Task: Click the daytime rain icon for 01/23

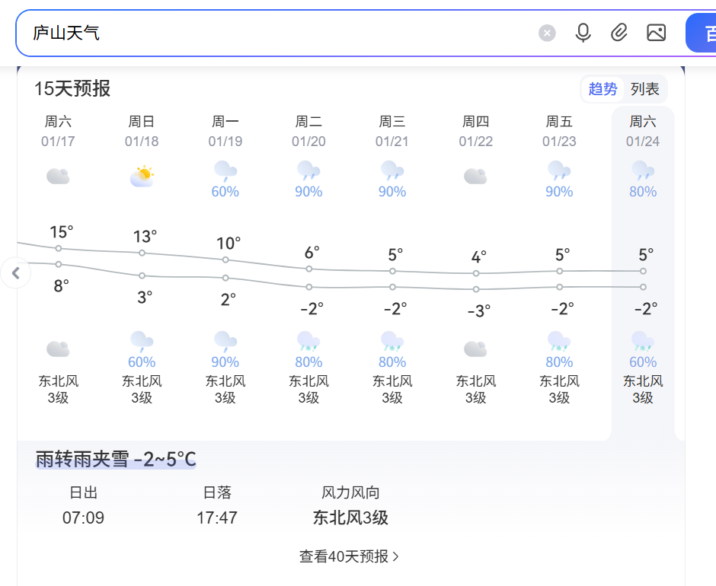Action: [x=559, y=170]
